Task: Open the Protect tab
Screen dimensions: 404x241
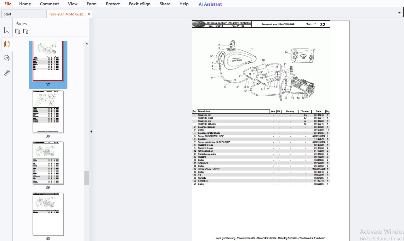Action: pyautogui.click(x=113, y=4)
